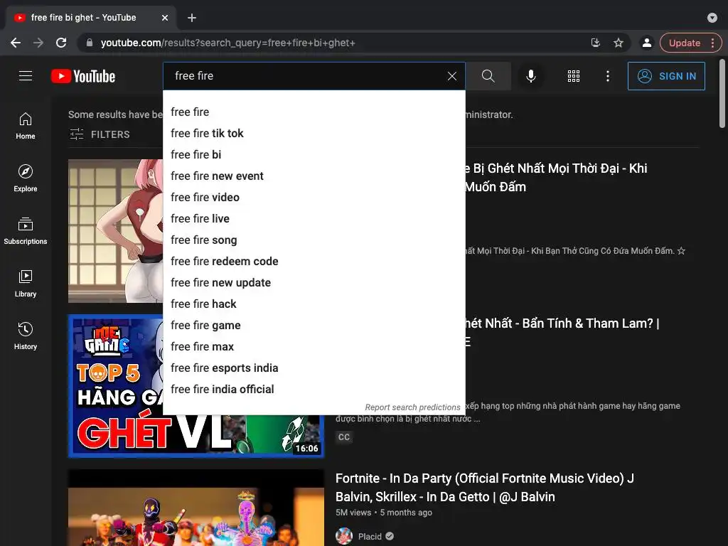Click the page vertical scrollbar thumb
Image resolution: width=728 pixels, height=546 pixels.
722,93
